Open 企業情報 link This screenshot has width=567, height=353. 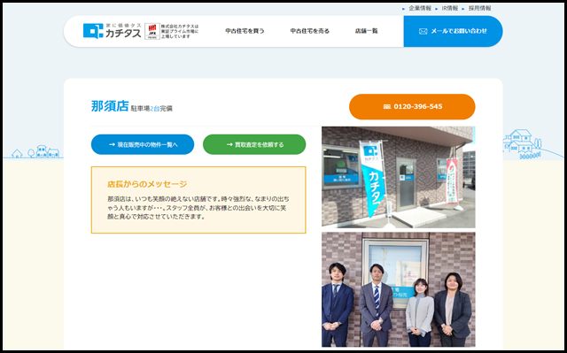[x=420, y=8]
